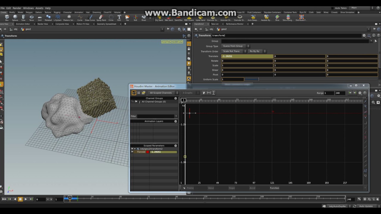Click frame 6 marker on timeline

click(70, 197)
